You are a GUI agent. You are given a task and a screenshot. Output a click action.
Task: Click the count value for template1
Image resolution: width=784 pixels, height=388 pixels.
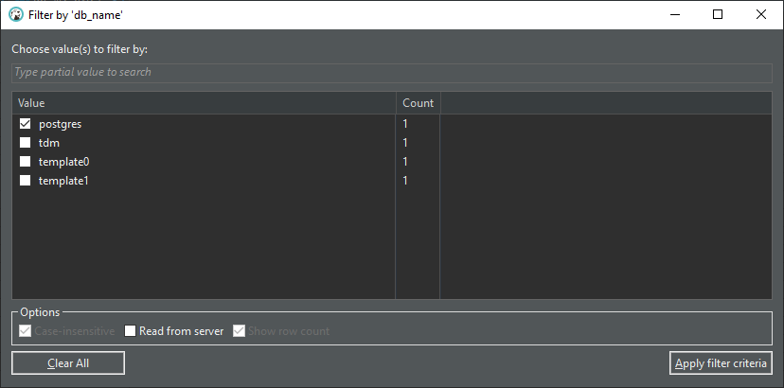tap(405, 181)
